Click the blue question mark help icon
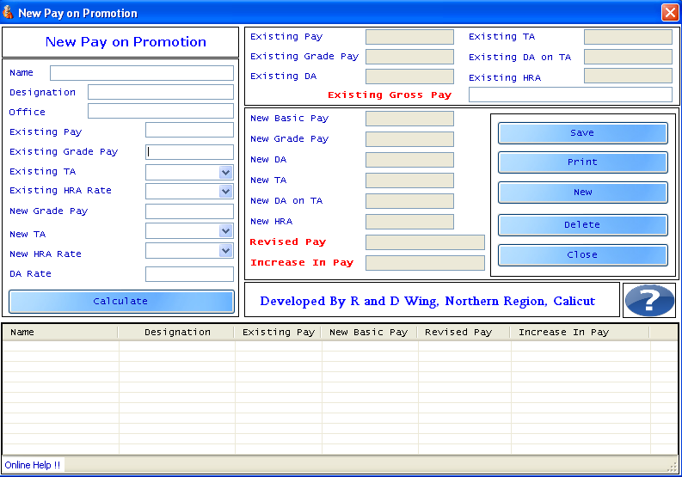Image resolution: width=682 pixels, height=477 pixels. click(649, 301)
